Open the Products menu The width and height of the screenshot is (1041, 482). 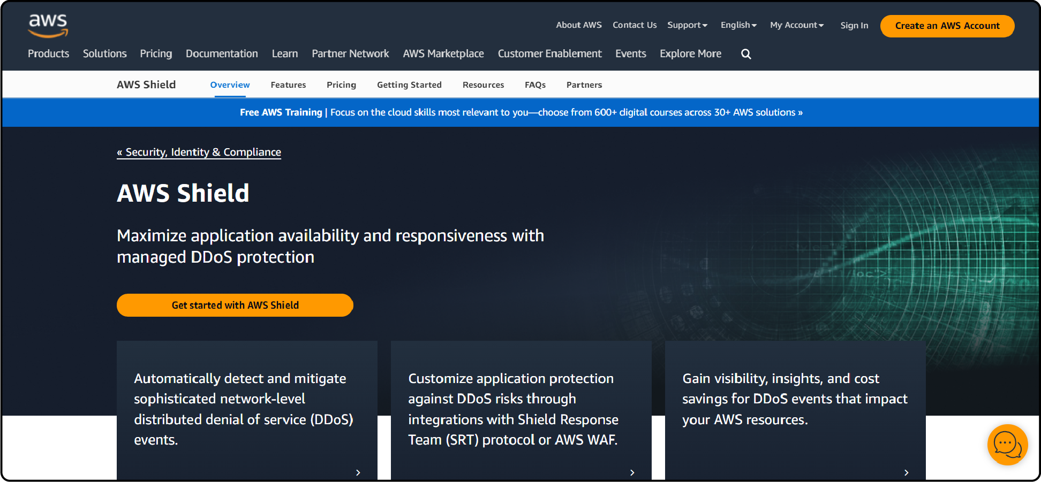click(48, 53)
